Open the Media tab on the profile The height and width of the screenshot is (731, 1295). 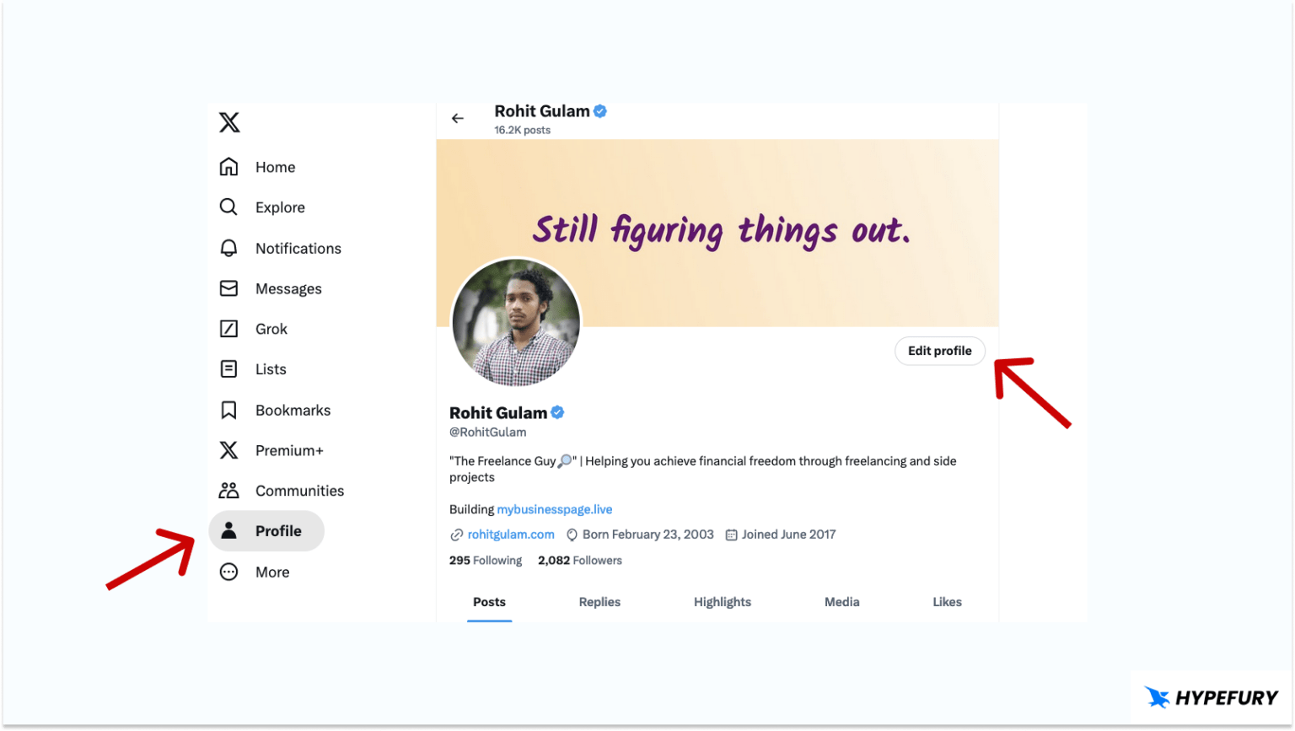(842, 602)
